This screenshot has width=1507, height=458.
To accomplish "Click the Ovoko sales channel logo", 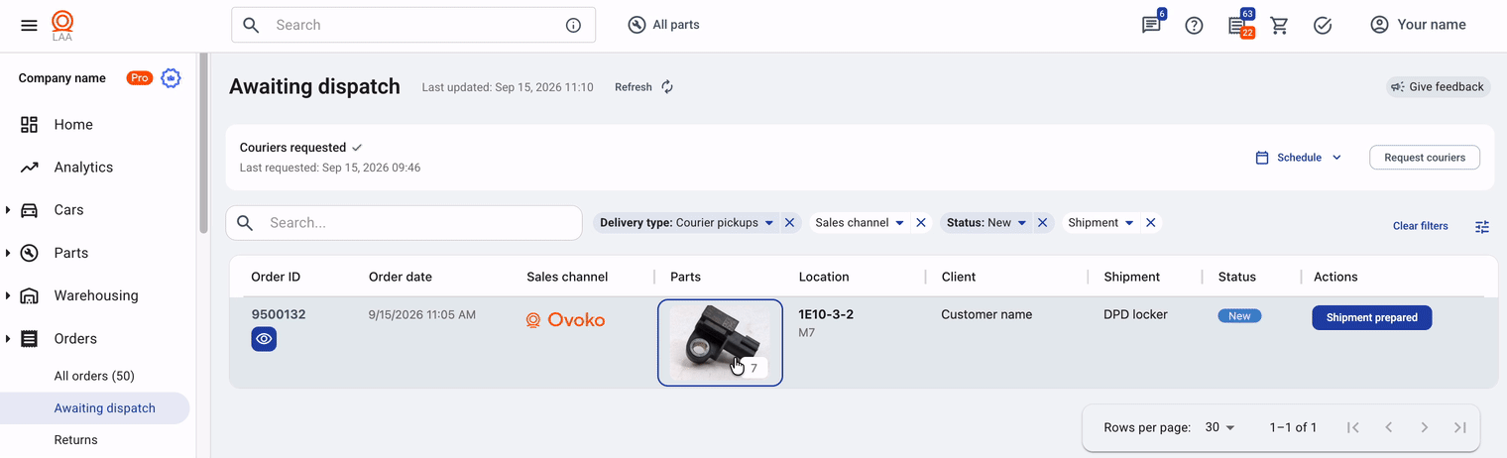I will click(565, 320).
